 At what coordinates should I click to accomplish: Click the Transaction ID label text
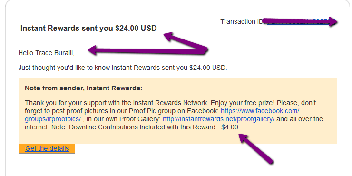point(242,21)
